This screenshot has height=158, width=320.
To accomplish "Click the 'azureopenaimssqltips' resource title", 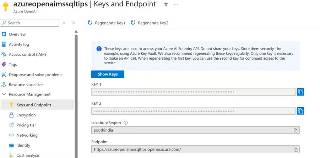I will click(51, 4).
